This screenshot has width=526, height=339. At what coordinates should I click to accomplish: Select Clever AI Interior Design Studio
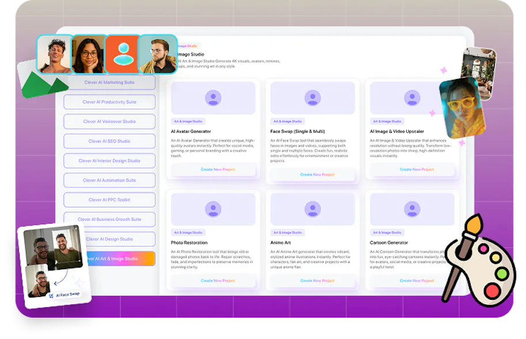coord(109,161)
